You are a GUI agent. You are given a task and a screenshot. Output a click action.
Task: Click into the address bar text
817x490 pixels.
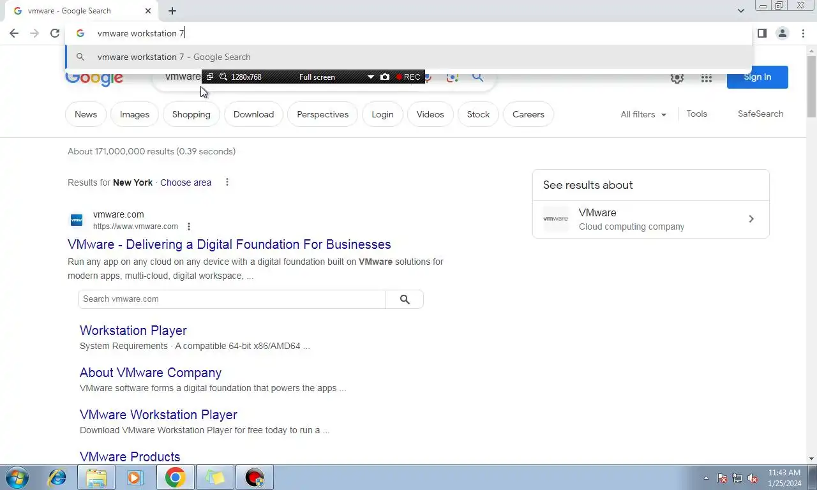[x=140, y=33]
